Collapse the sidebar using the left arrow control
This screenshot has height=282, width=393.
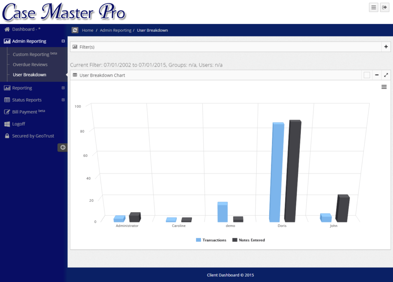click(63, 147)
